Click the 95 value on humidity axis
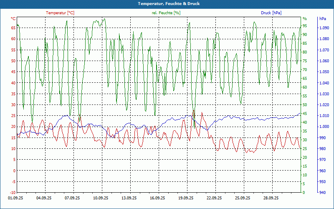Image resolution: width=334 pixels, height=209 pixels. coord(305,26)
